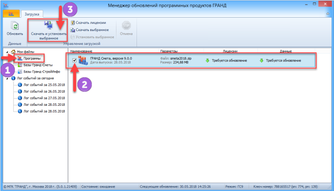Click Требуется обновление under Лицензии column
Screen dimensions: 334x191
229,60
